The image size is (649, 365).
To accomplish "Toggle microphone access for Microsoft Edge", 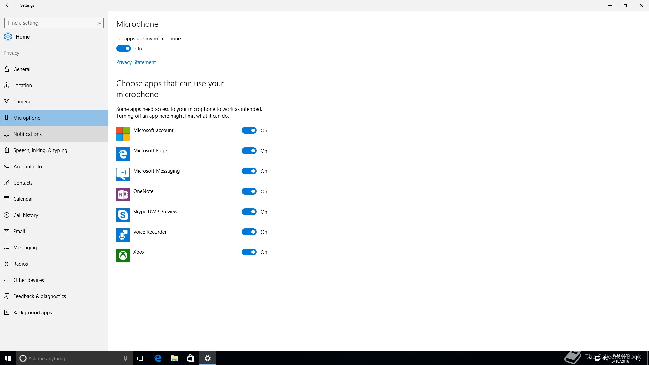I will pyautogui.click(x=249, y=151).
